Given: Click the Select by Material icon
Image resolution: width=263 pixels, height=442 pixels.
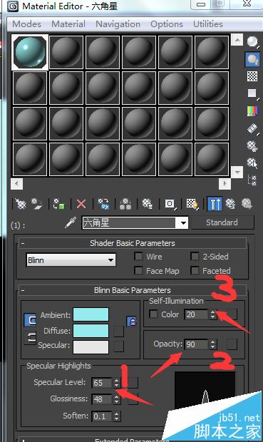Looking at the screenshot, I should tap(252, 163).
